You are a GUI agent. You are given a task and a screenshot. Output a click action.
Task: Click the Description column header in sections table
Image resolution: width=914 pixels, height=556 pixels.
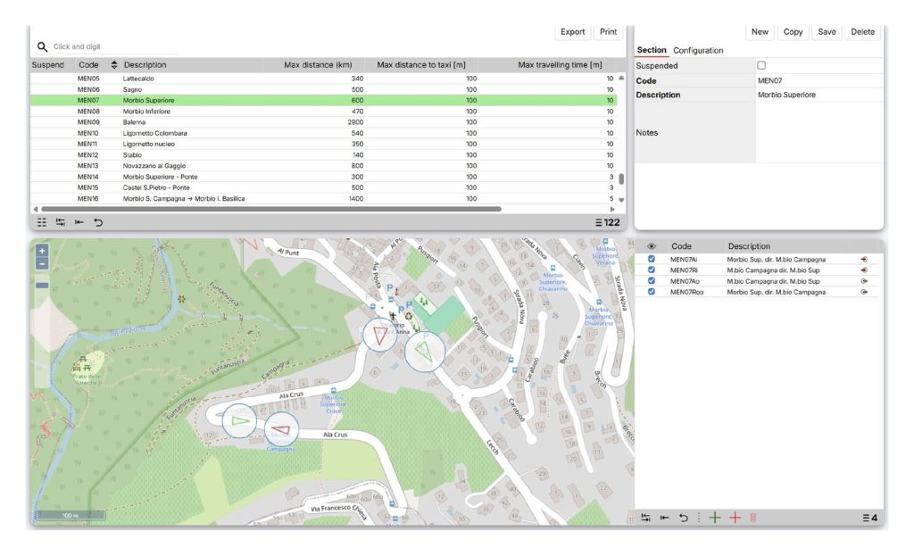145,64
